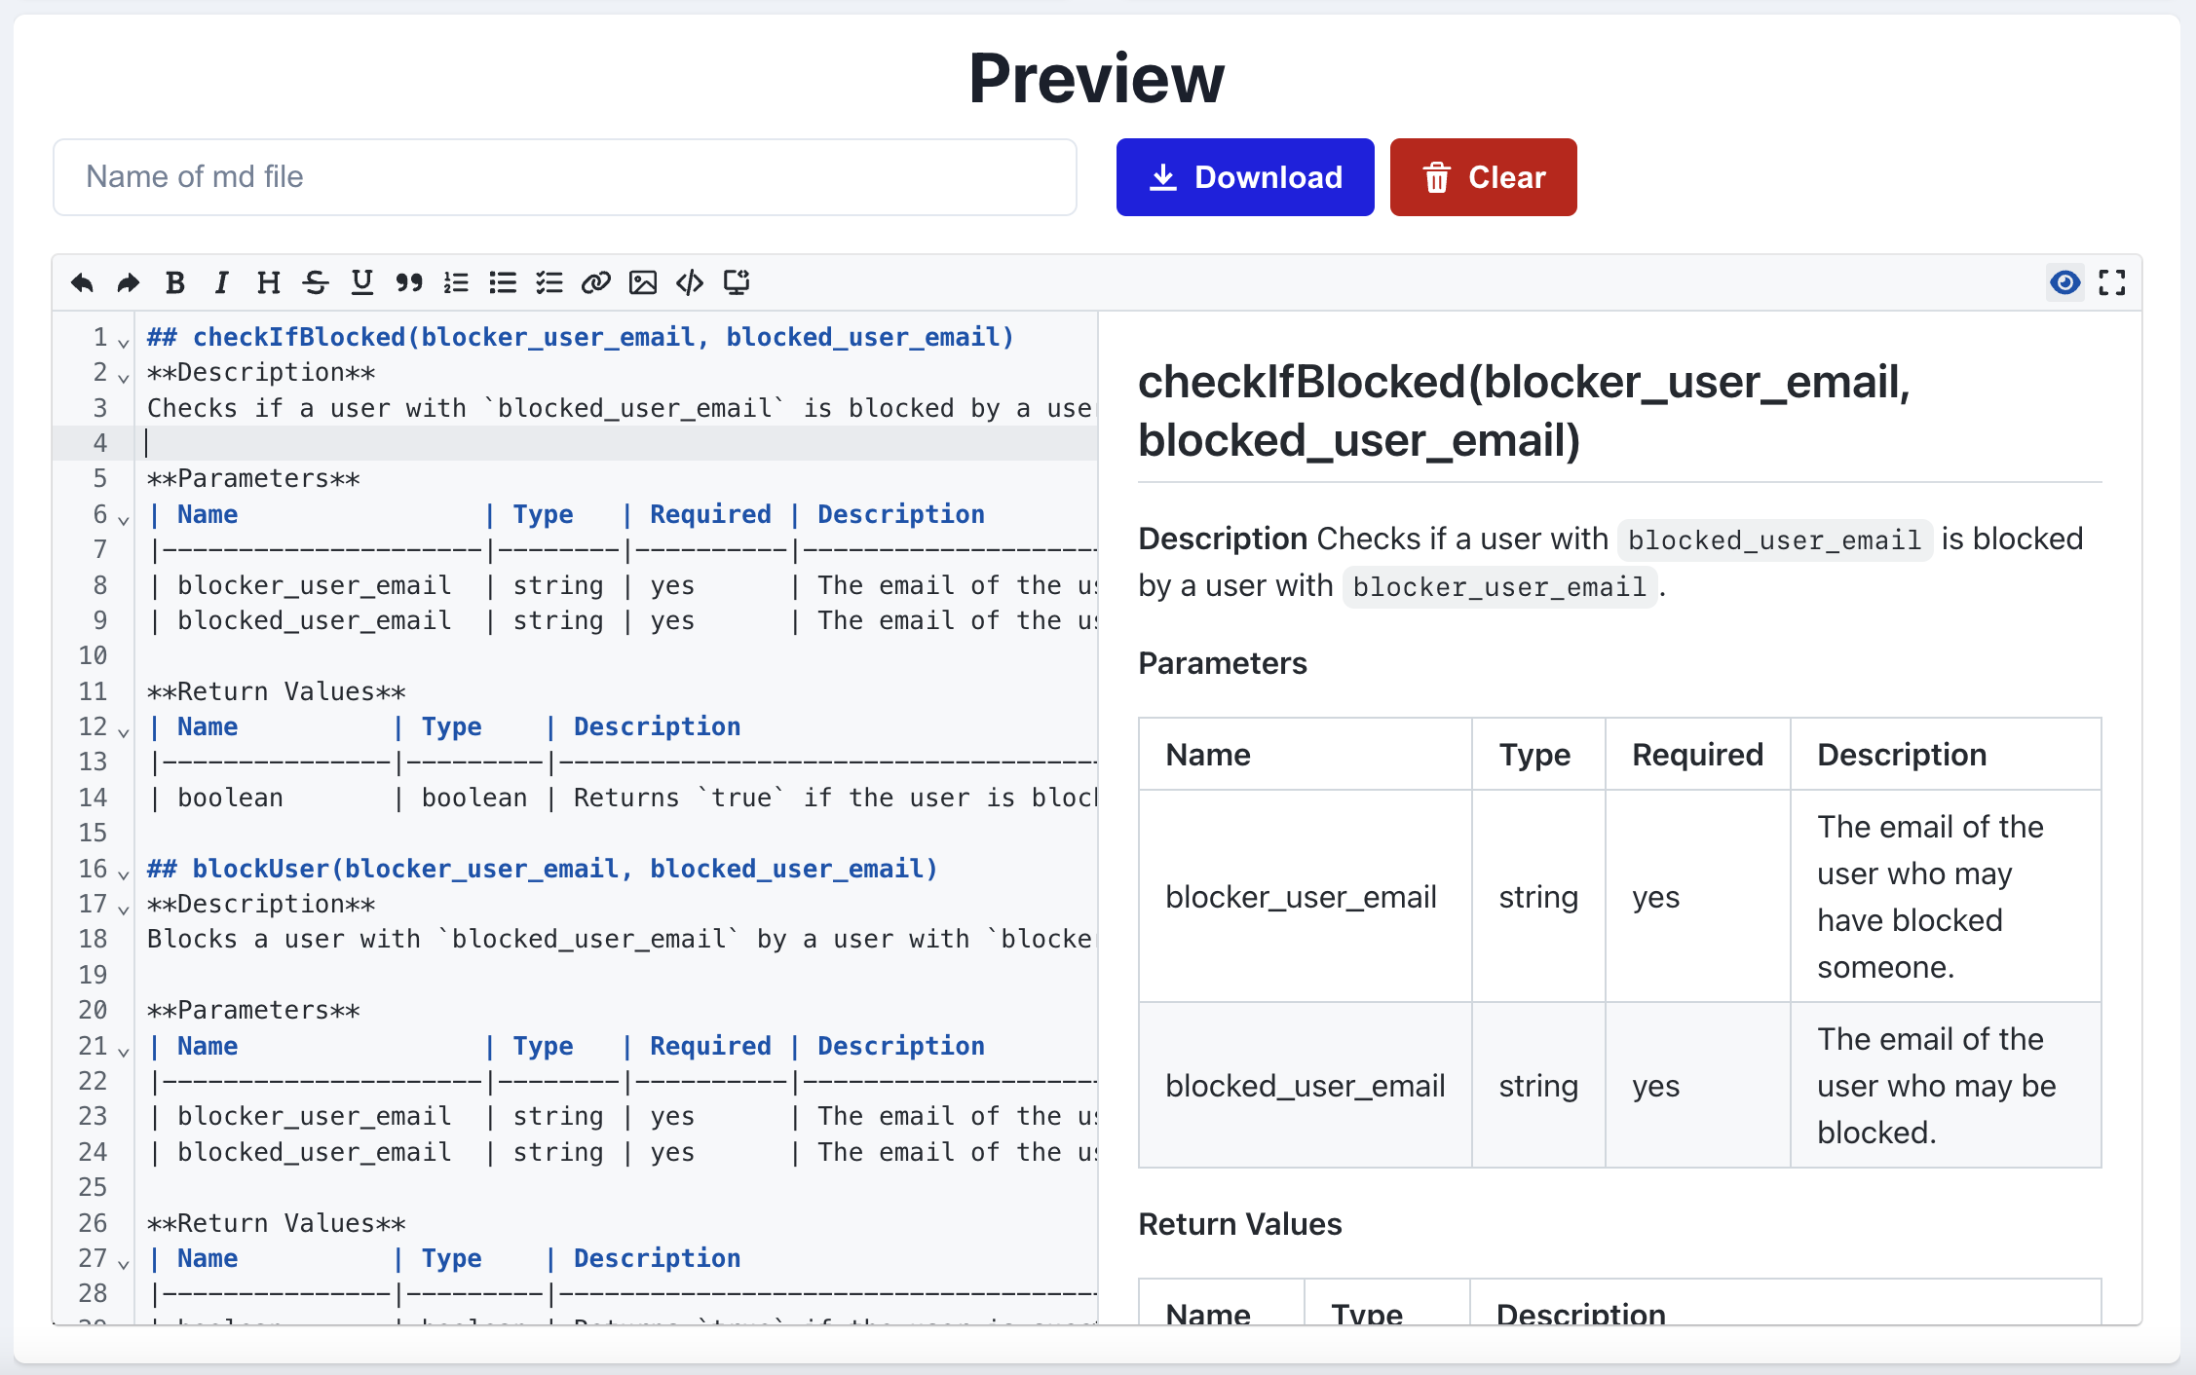This screenshot has width=2196, height=1375.
Task: Insert a checked task list
Action: (x=549, y=283)
